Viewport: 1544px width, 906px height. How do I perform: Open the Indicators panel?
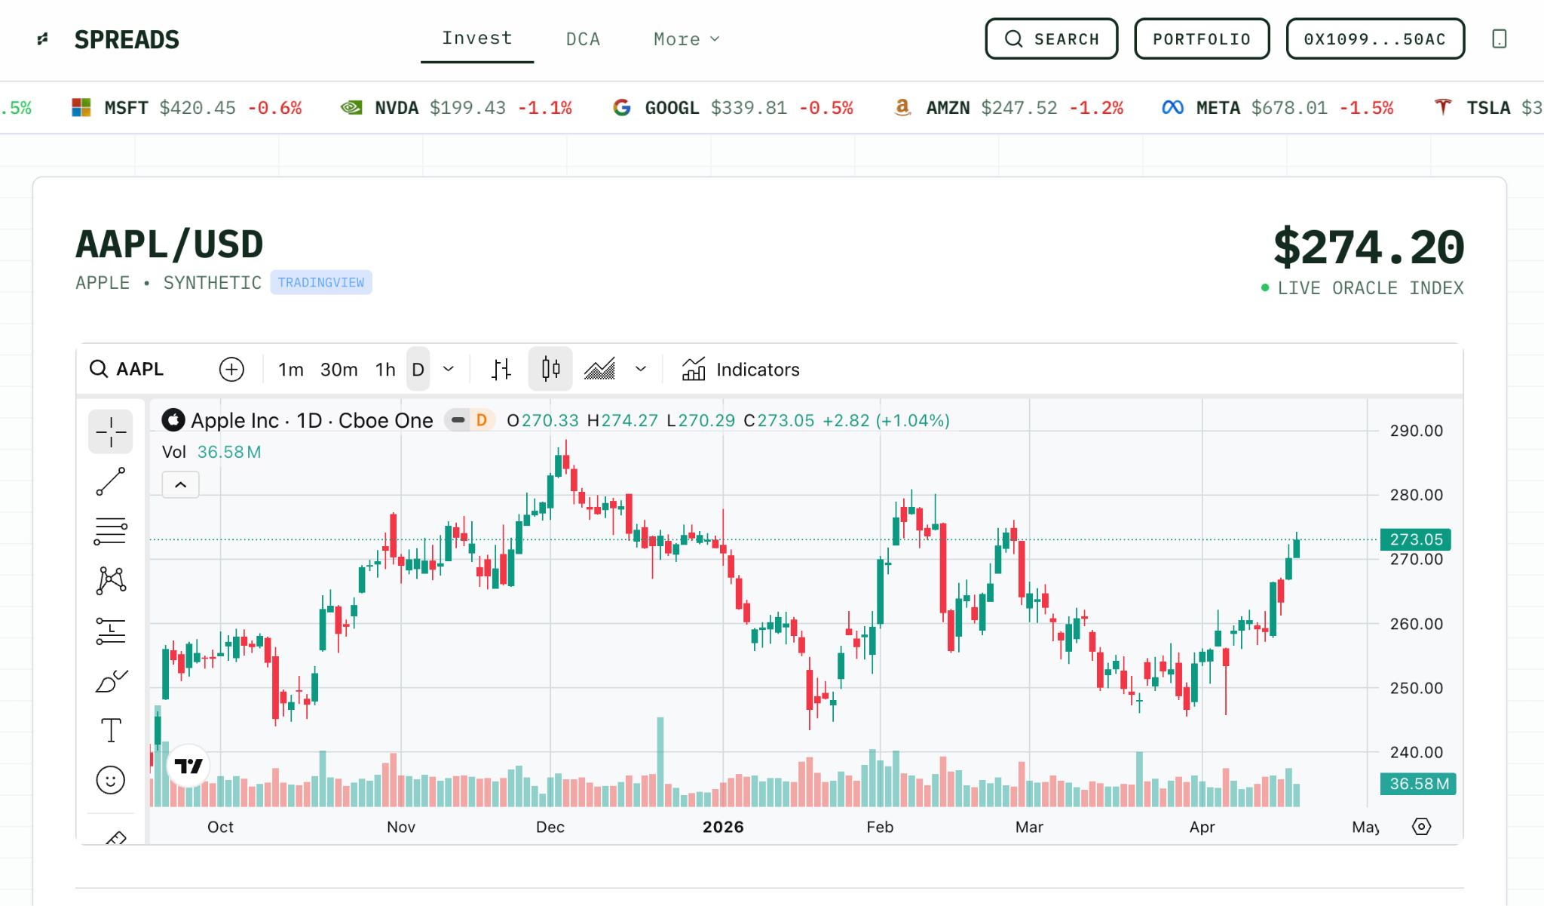click(x=740, y=369)
